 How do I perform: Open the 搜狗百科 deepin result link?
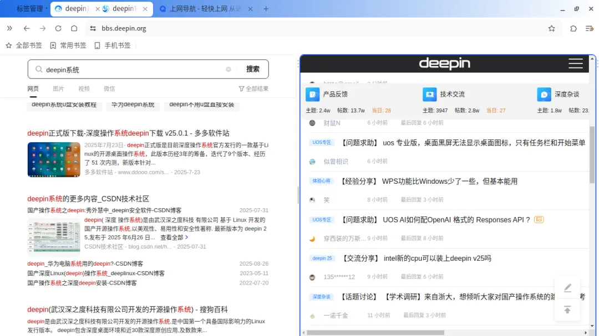(127, 309)
